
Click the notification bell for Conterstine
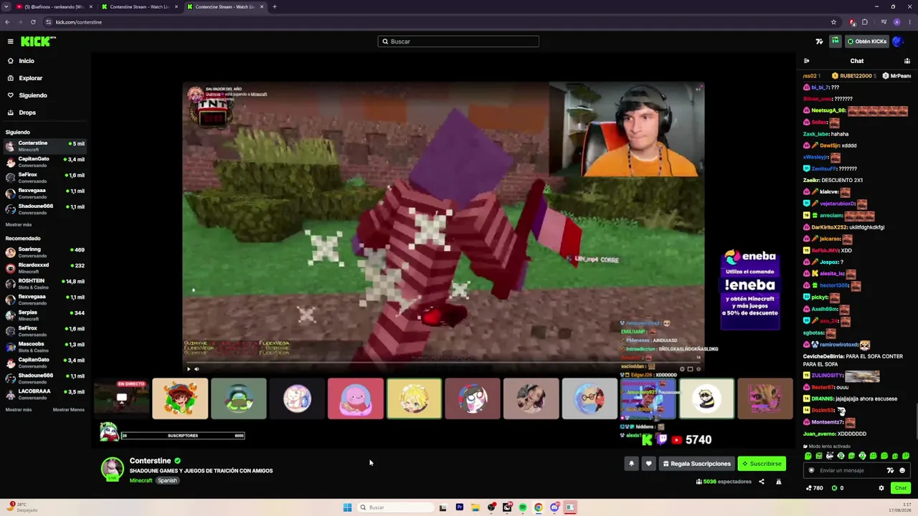pos(631,464)
